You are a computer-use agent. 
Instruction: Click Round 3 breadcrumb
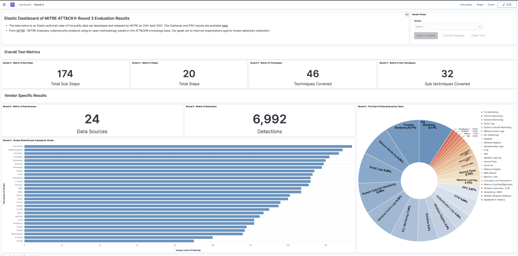coord(39,5)
